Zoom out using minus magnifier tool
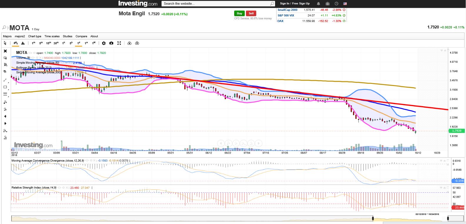 coord(5,109)
